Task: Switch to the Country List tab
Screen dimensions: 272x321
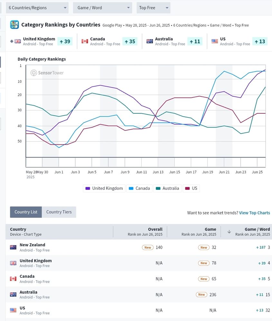Action: pos(26,212)
